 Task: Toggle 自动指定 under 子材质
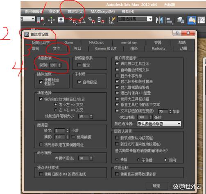tap(79, 82)
